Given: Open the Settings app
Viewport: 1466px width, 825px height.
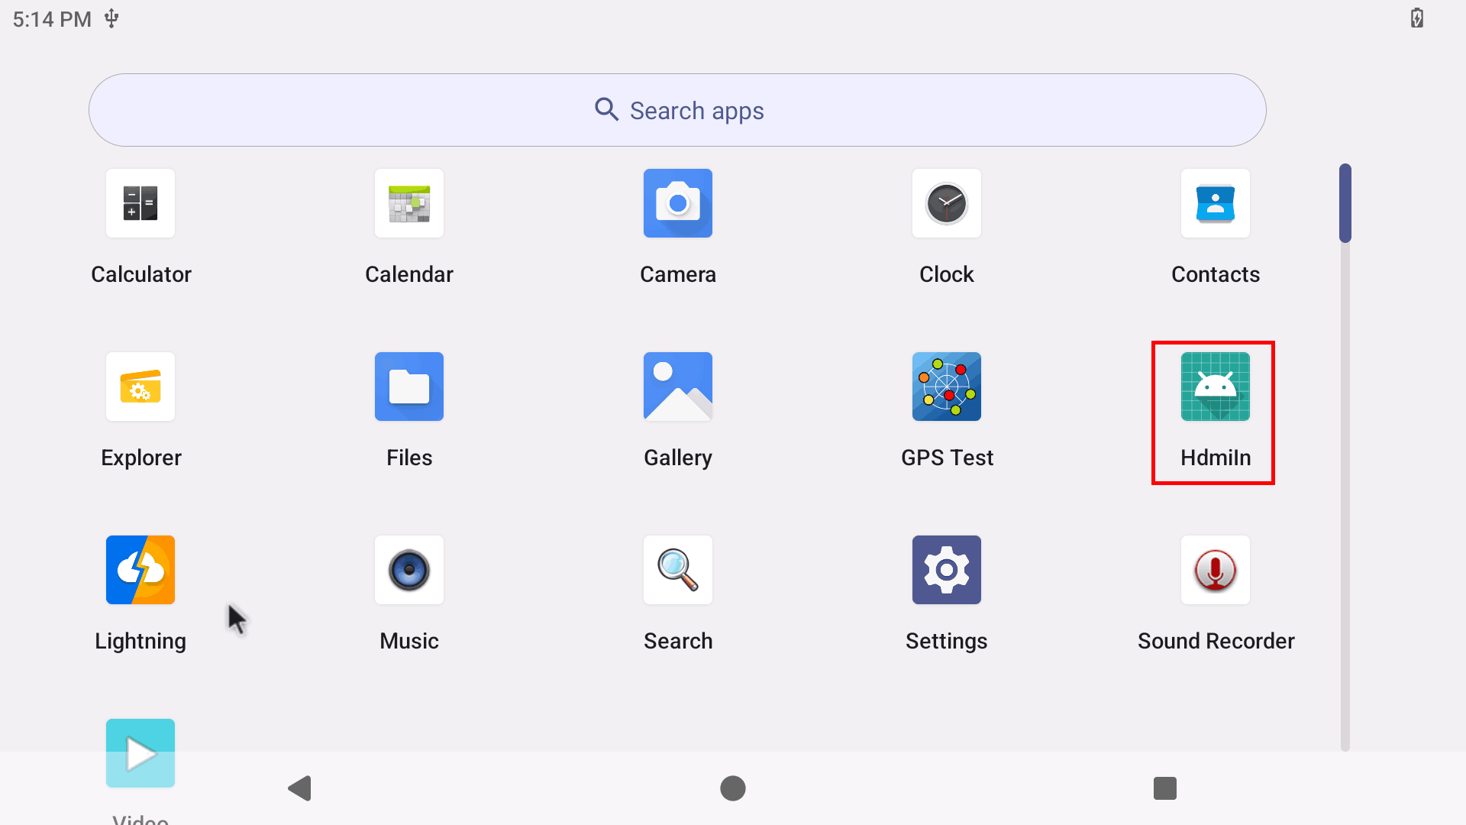Looking at the screenshot, I should click(x=947, y=571).
